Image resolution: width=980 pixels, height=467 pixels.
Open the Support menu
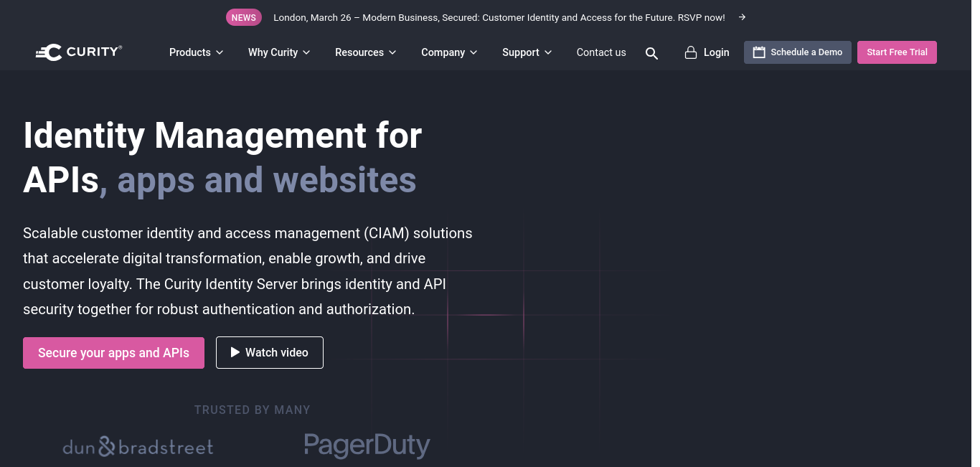tap(527, 52)
